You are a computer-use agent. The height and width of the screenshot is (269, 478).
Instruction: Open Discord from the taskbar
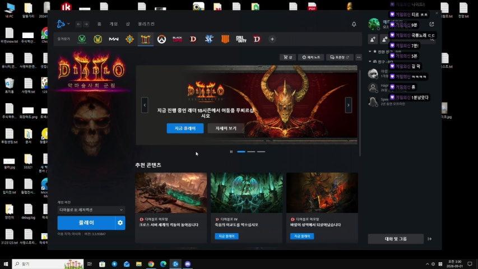(x=188, y=264)
